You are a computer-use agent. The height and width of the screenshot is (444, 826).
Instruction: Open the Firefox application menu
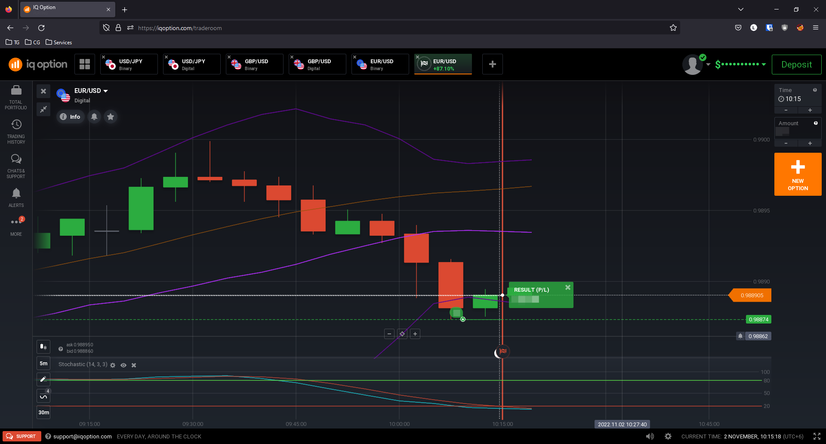815,28
